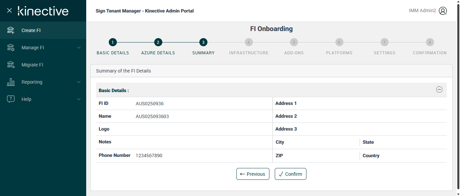Open the Migrate FI menu item

coord(32,65)
